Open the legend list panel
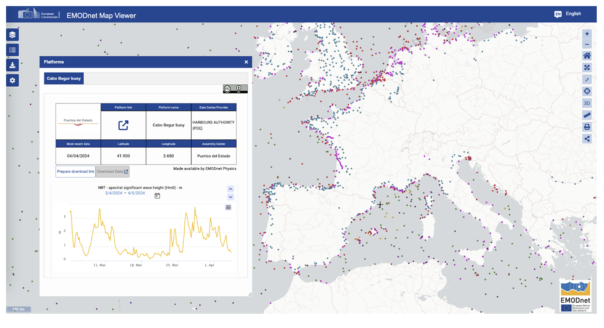This screenshot has width=604, height=328. (12, 50)
